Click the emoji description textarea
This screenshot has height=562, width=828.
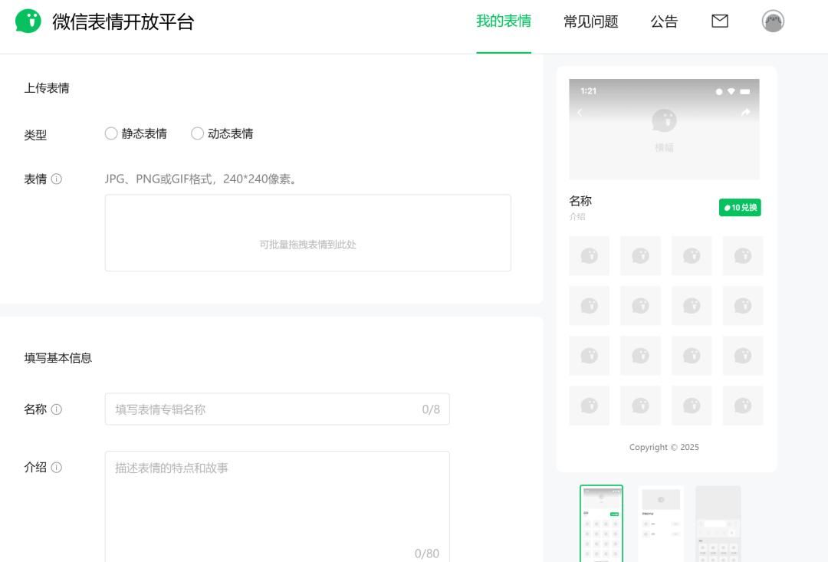click(x=276, y=502)
